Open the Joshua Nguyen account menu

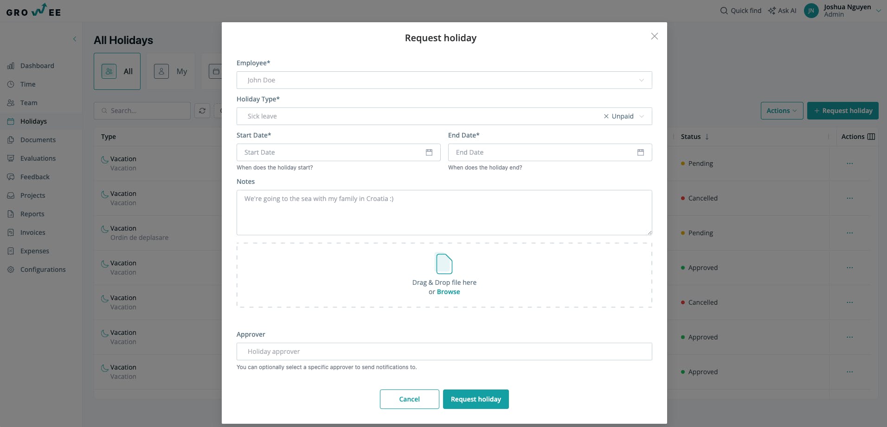pyautogui.click(x=842, y=11)
